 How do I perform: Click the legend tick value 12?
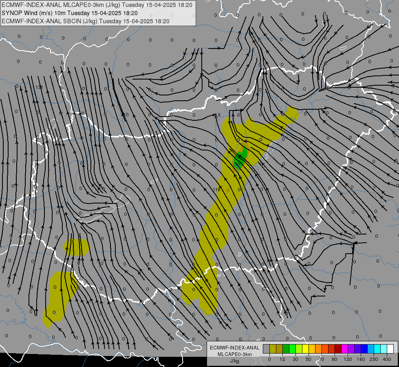282,359
